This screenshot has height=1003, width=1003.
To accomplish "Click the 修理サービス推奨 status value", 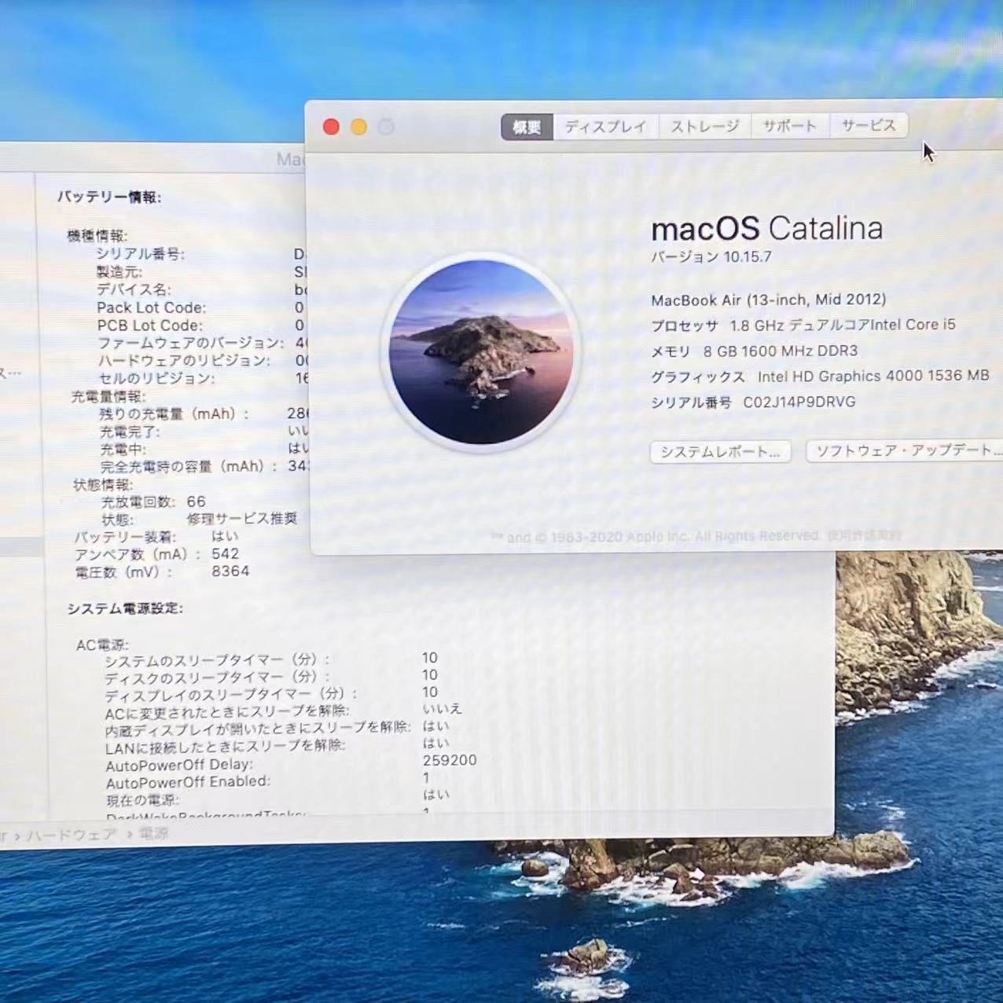I will [241, 518].
